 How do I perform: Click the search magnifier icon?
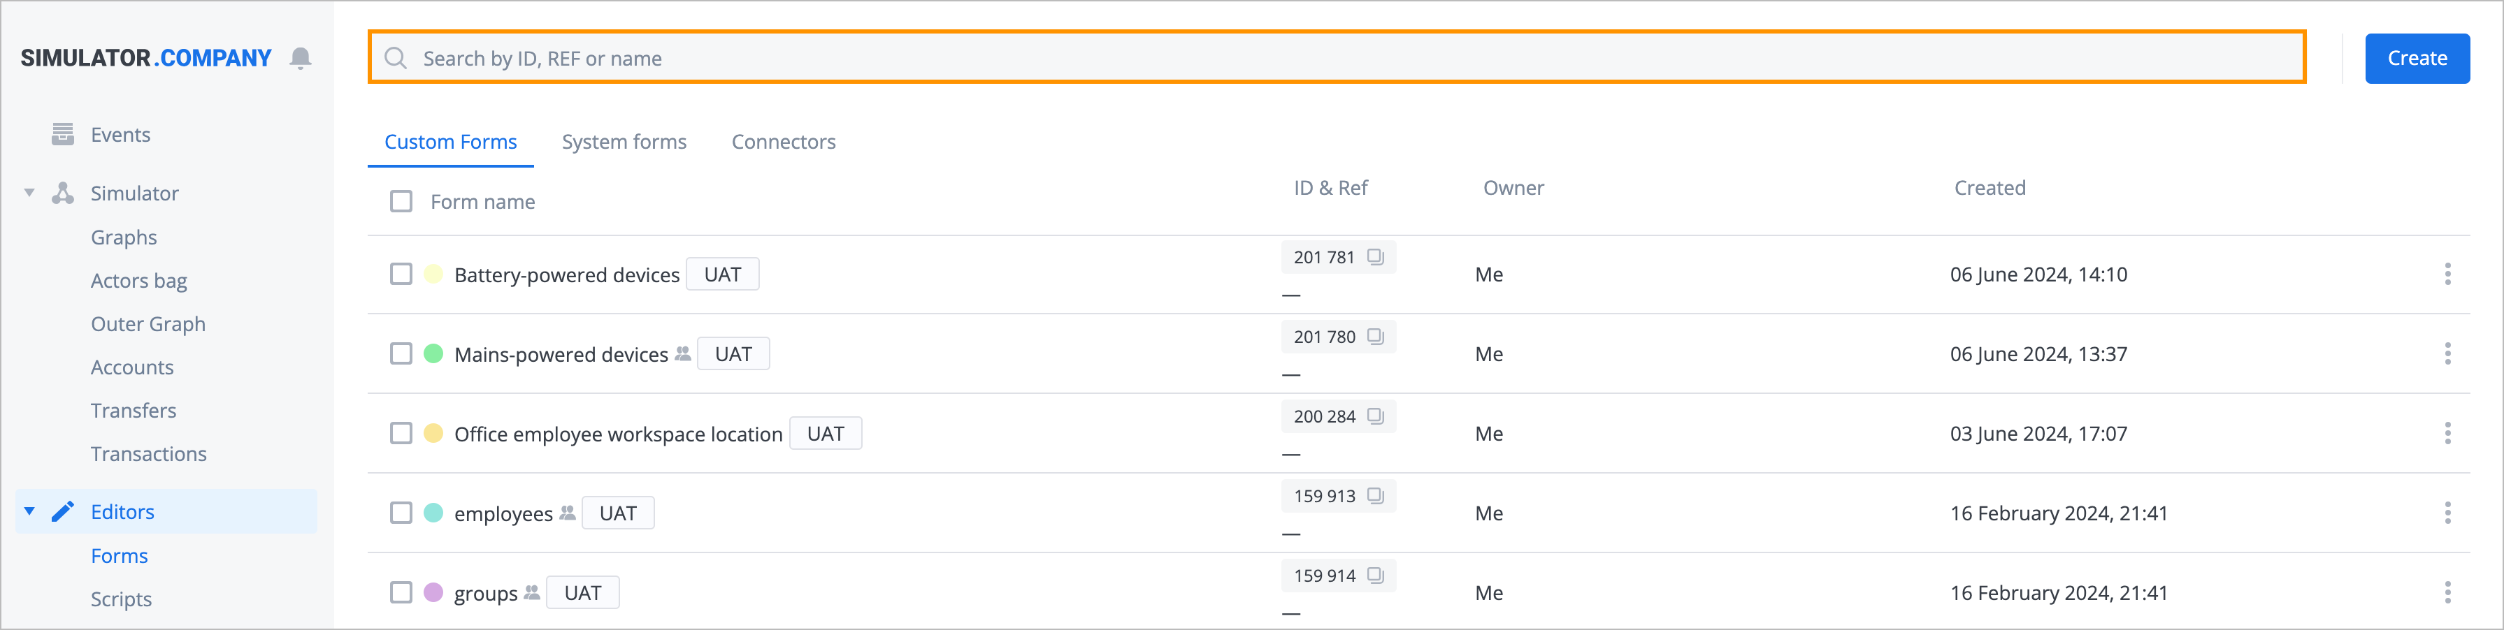396,58
